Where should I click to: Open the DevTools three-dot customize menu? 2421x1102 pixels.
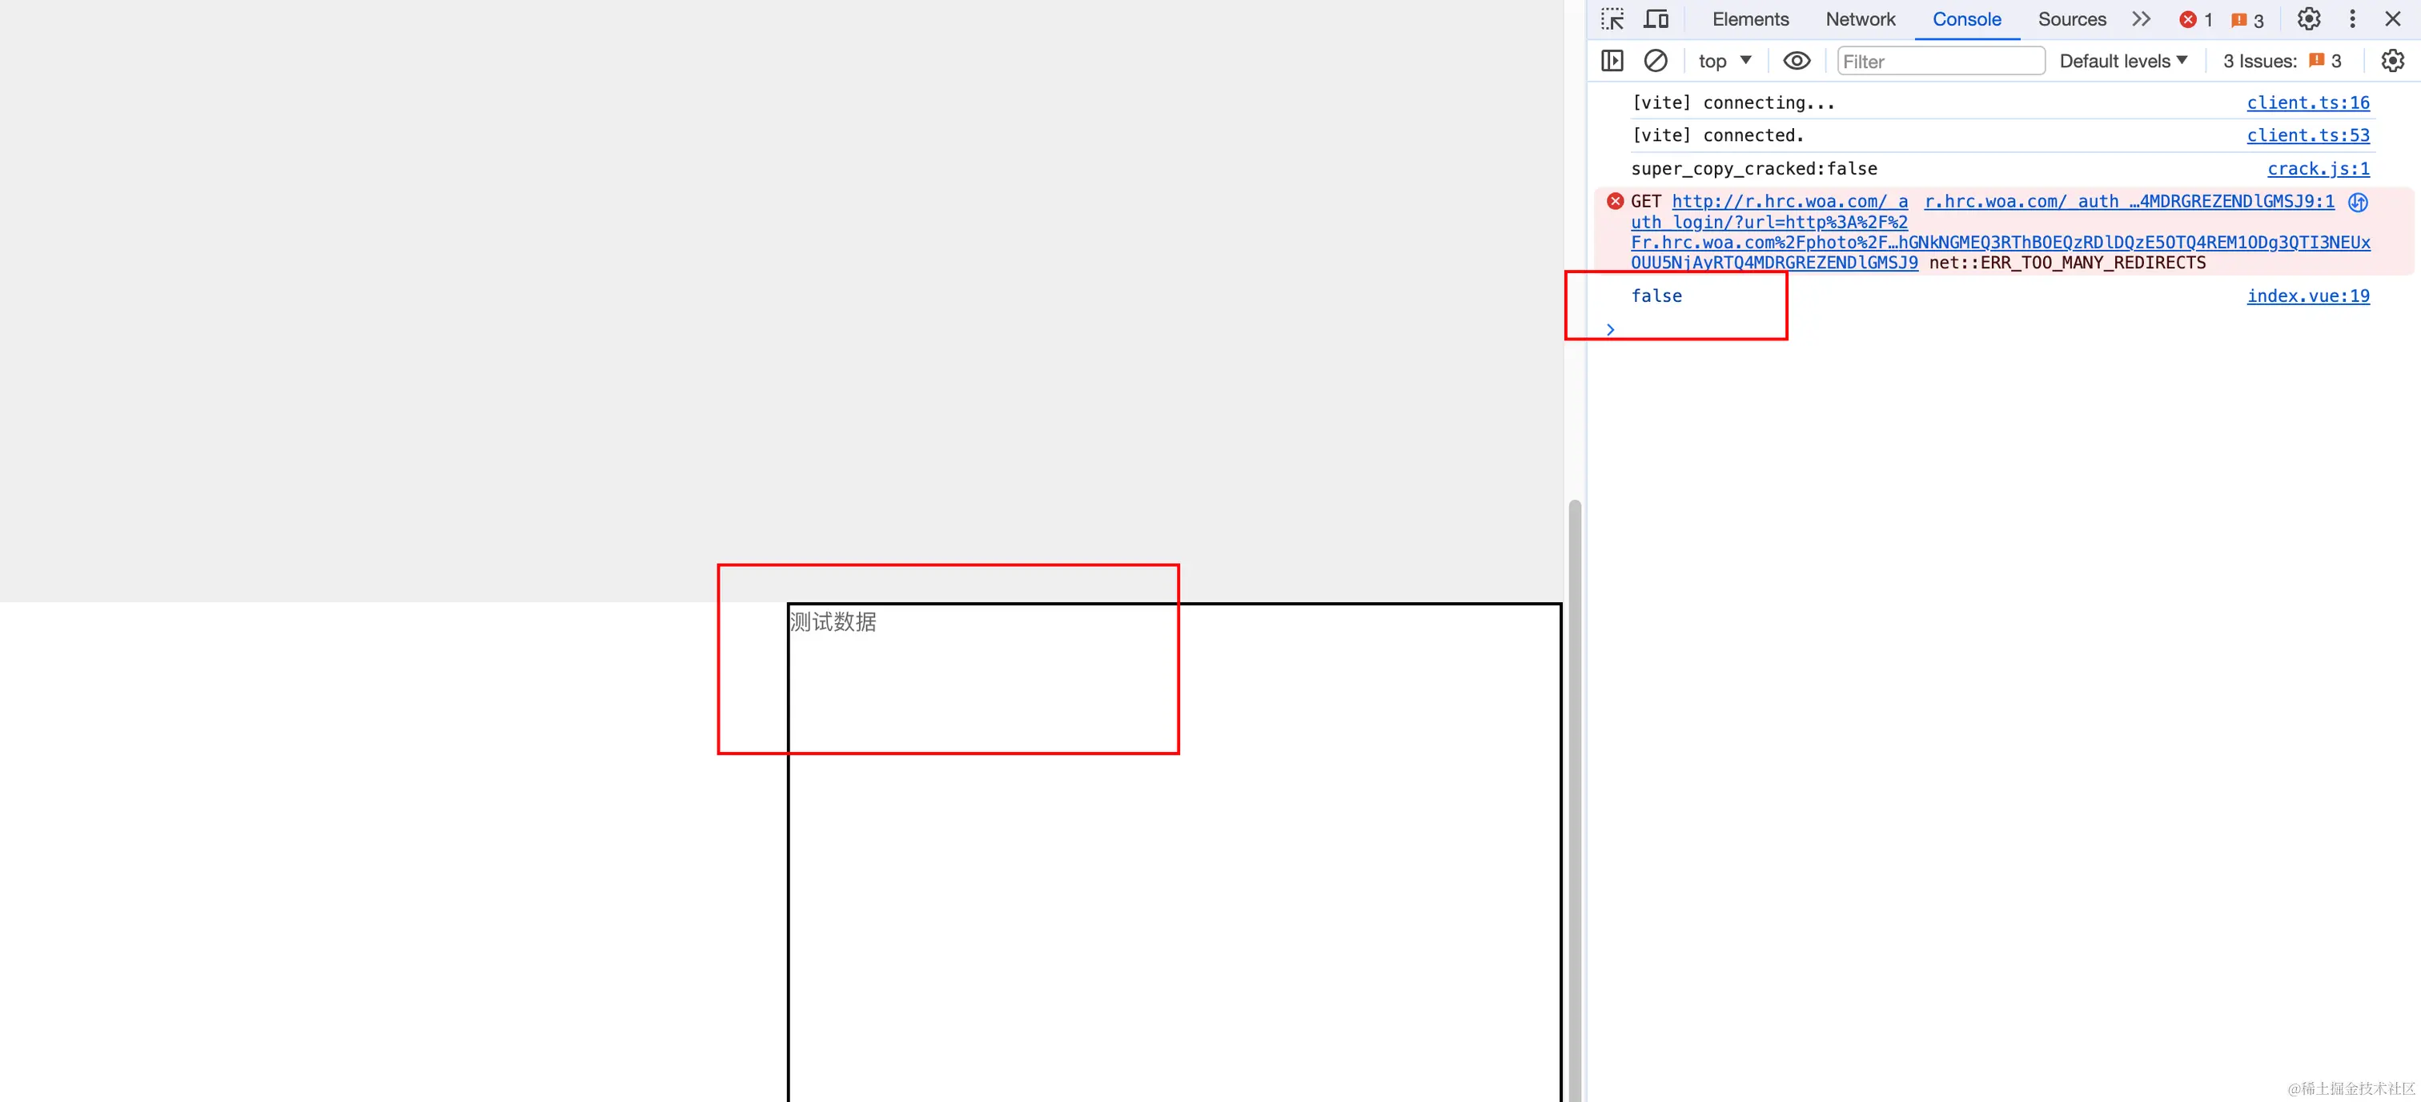[x=2352, y=18]
